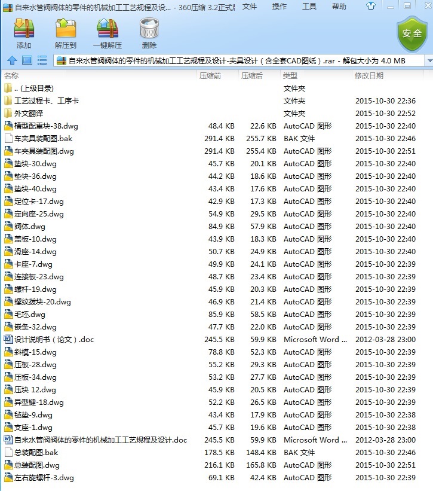Expand the archive path dropdown arrow
Image resolution: width=433 pixels, height=491 pixels.
(x=429, y=60)
